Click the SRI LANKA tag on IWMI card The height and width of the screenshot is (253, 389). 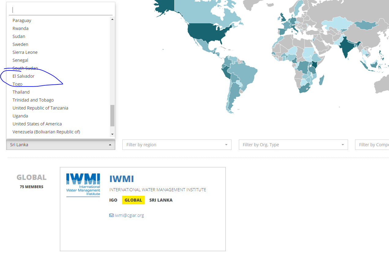[x=161, y=200]
